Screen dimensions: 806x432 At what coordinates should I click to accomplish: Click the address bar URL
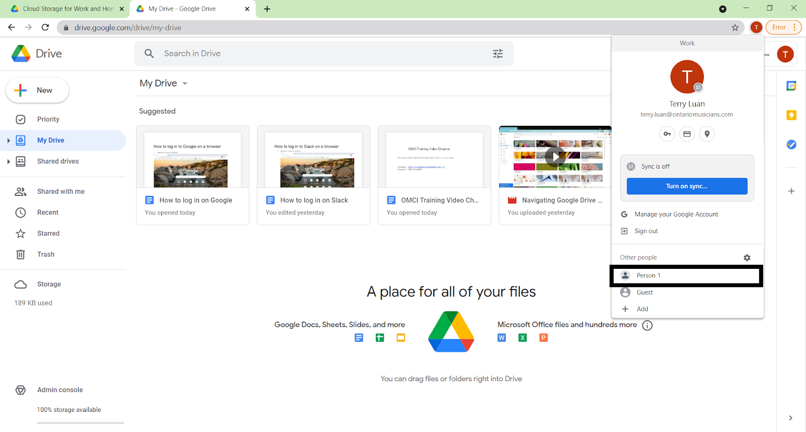[128, 28]
